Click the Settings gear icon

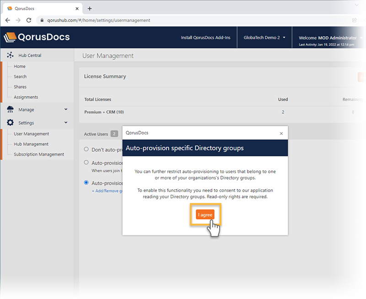point(10,123)
